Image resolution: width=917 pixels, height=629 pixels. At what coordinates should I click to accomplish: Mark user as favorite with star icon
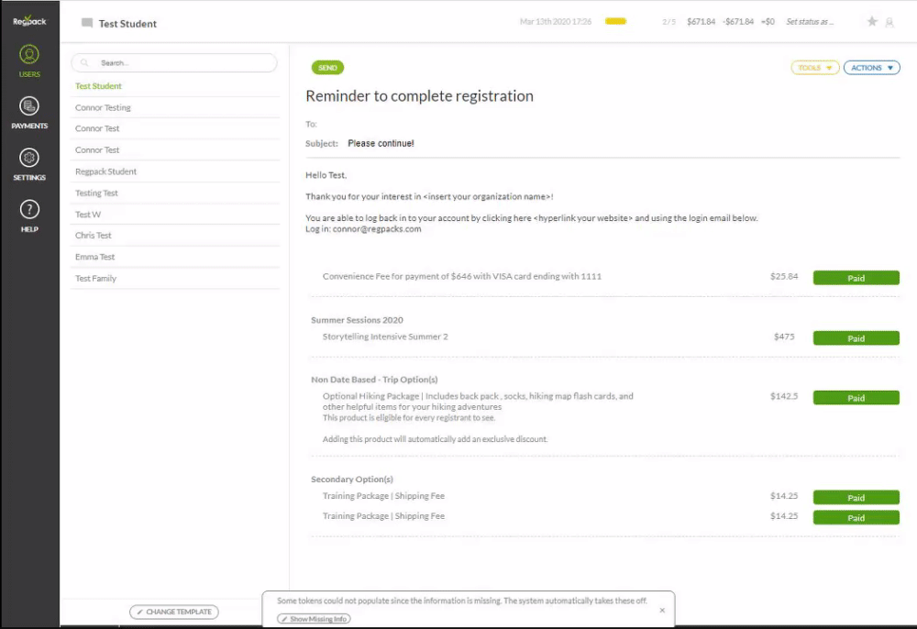(872, 22)
